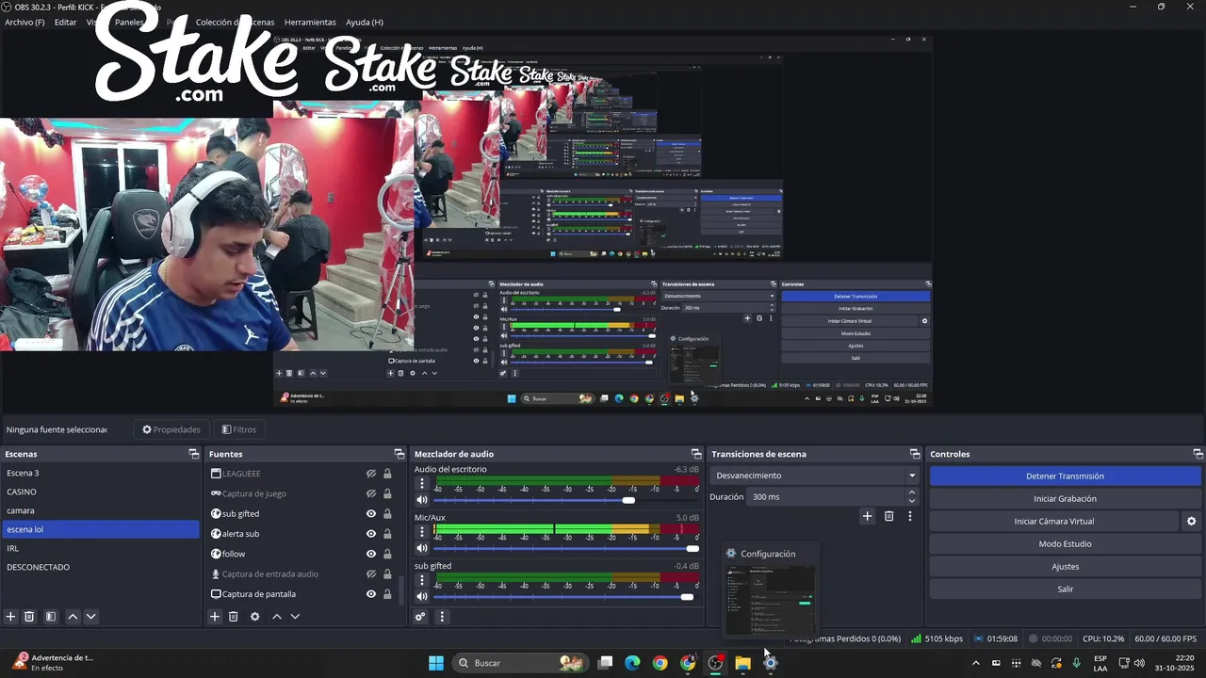1206x678 pixels.
Task: Open the Ayuda menu
Action: coord(365,22)
